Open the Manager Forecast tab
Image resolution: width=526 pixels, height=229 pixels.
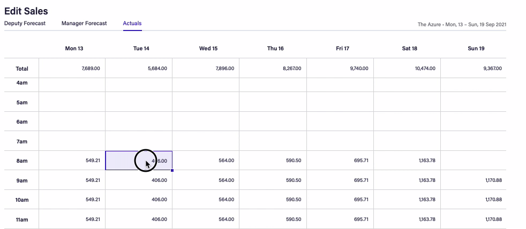[84, 24]
